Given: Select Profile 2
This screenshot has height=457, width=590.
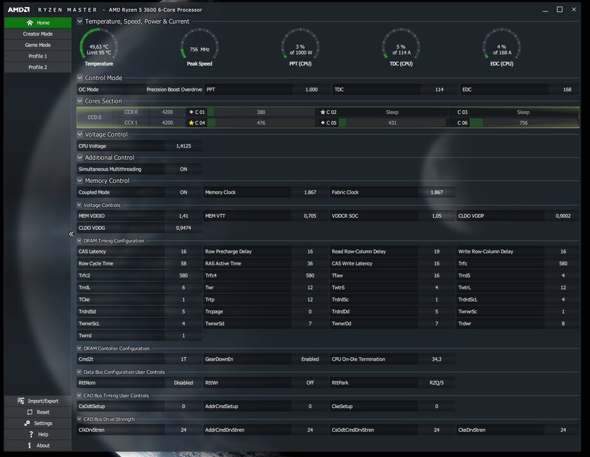Looking at the screenshot, I should pos(38,67).
